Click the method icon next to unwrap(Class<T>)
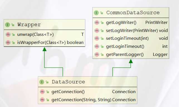 (8, 34)
